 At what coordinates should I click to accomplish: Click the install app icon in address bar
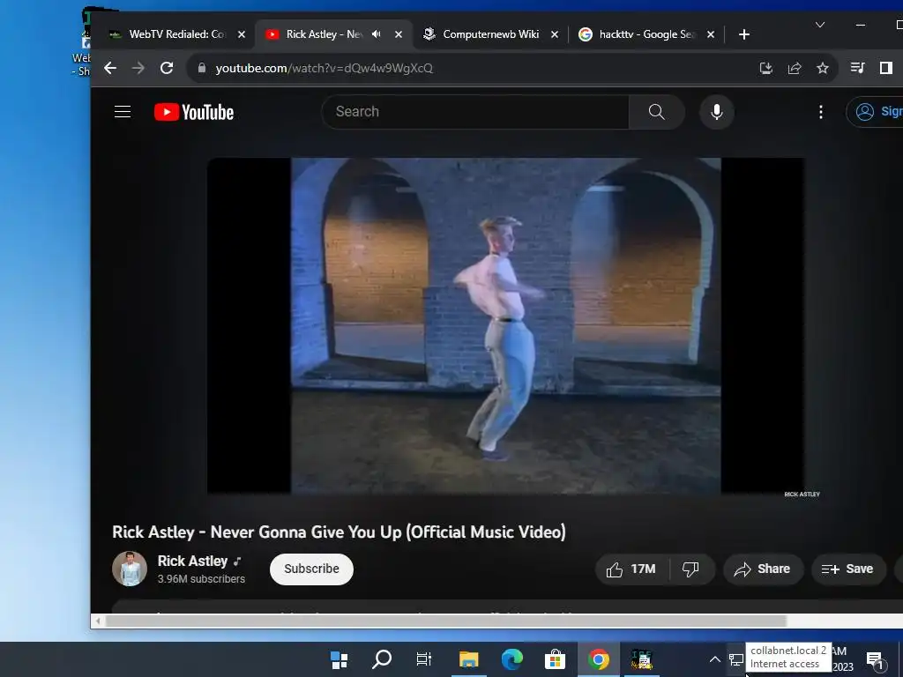(x=766, y=68)
